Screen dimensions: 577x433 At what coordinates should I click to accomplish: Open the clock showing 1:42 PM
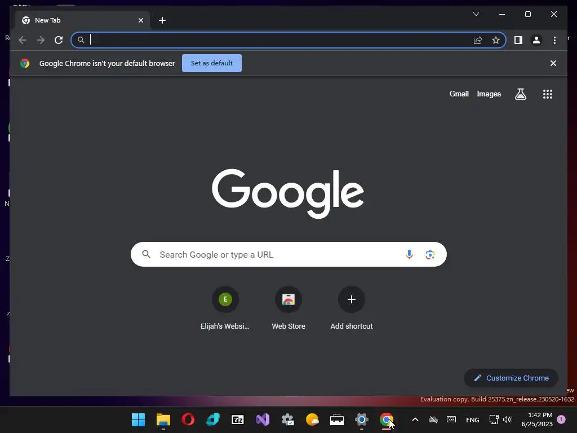click(537, 419)
